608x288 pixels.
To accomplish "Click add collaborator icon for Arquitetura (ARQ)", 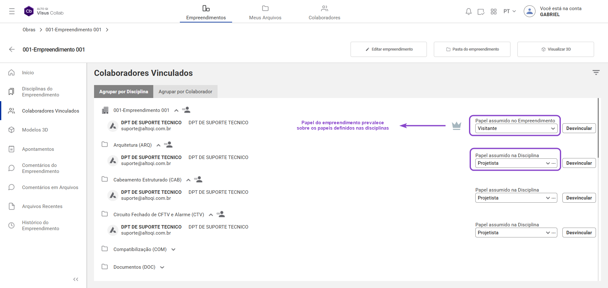I will click(168, 145).
